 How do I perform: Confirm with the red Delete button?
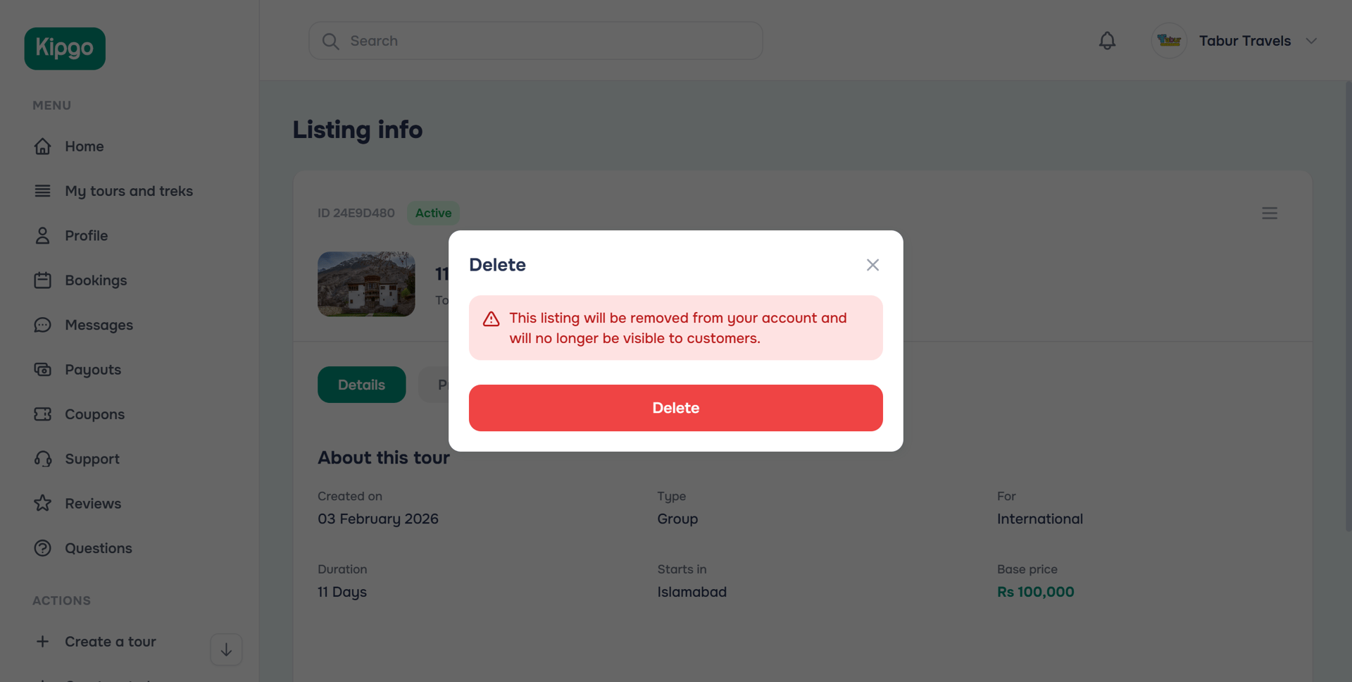pos(675,408)
